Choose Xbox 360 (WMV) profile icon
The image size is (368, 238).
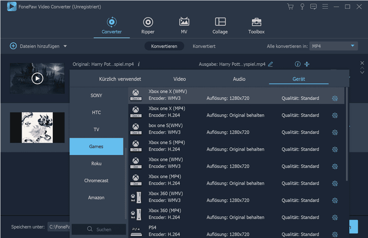pyautogui.click(x=136, y=197)
